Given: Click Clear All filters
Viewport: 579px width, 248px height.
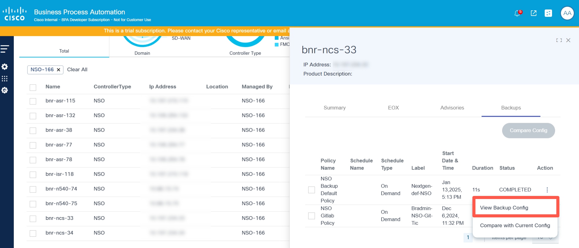Looking at the screenshot, I should pos(77,70).
